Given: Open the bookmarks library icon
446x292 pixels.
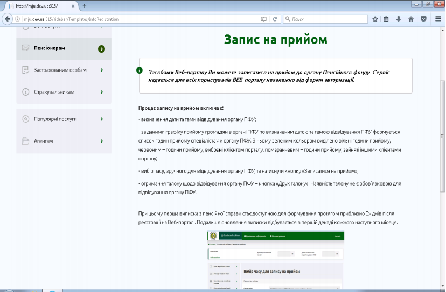Looking at the screenshot, I should click(x=386, y=19).
